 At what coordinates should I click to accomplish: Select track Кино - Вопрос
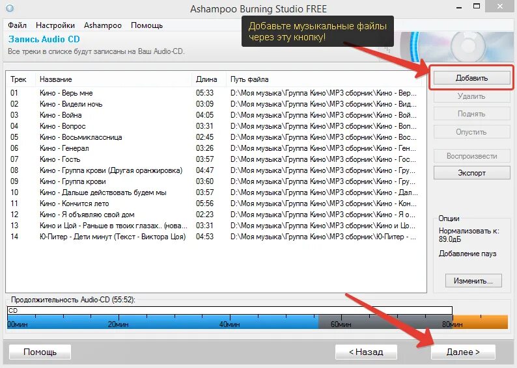216,126
